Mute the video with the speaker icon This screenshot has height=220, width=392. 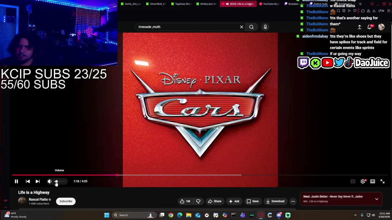49,181
